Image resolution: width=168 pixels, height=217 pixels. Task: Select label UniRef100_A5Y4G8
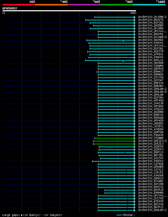[x=151, y=101]
